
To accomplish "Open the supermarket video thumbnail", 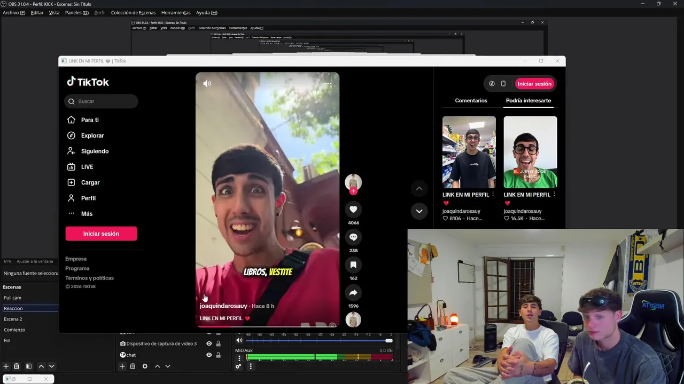I will 469,152.
